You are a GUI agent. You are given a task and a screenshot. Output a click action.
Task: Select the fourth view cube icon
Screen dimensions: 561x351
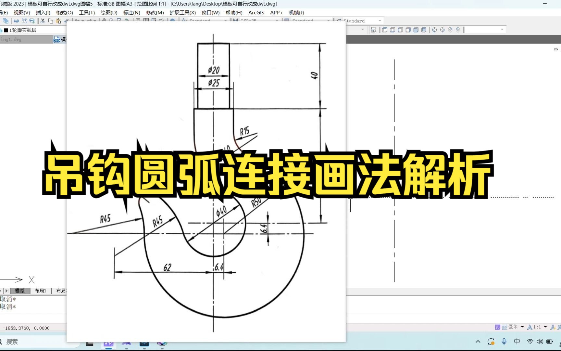click(408, 30)
